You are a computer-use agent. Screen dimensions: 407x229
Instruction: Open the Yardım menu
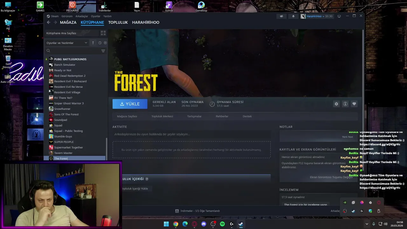[107, 16]
